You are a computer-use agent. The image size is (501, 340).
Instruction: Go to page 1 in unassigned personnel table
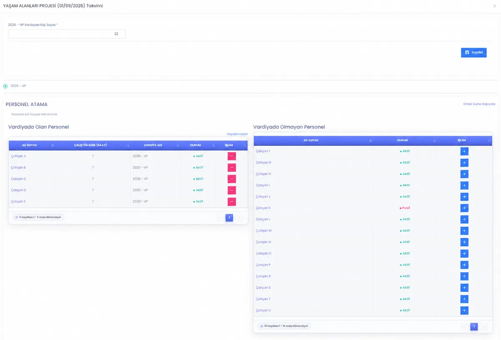474,327
